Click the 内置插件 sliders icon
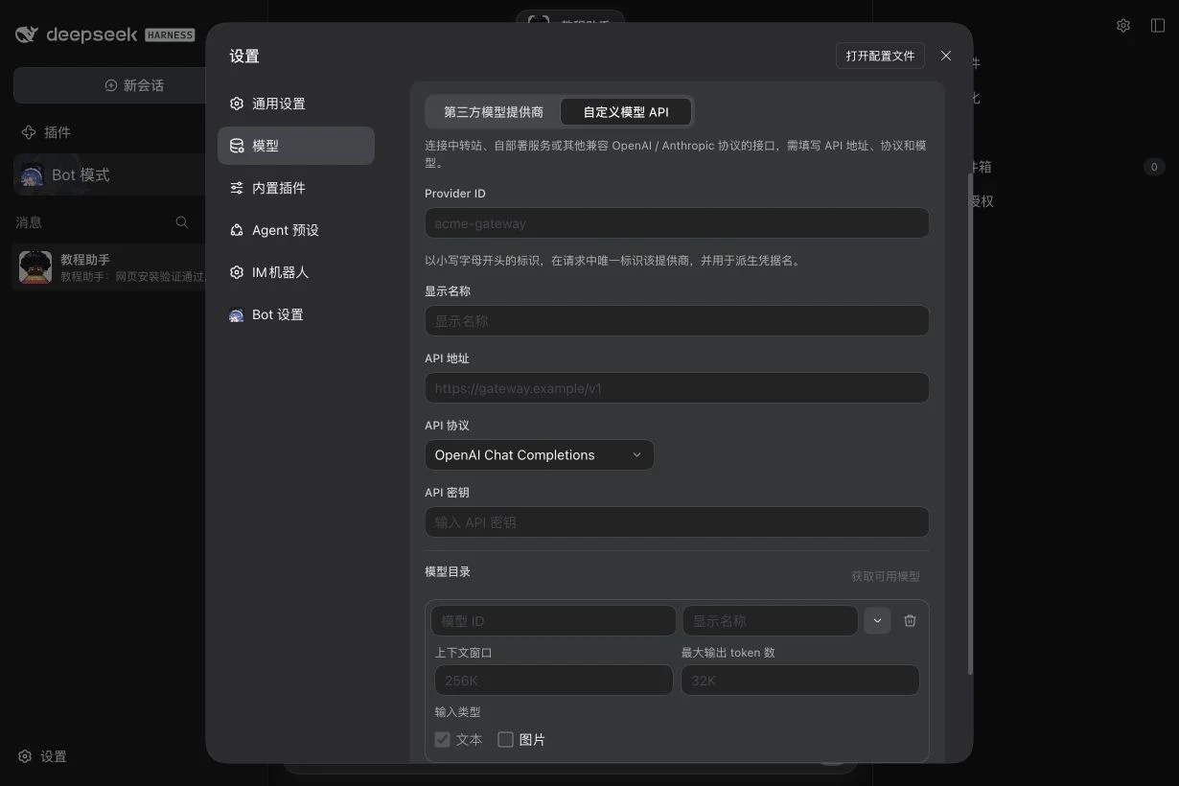1179x786 pixels. click(x=237, y=188)
